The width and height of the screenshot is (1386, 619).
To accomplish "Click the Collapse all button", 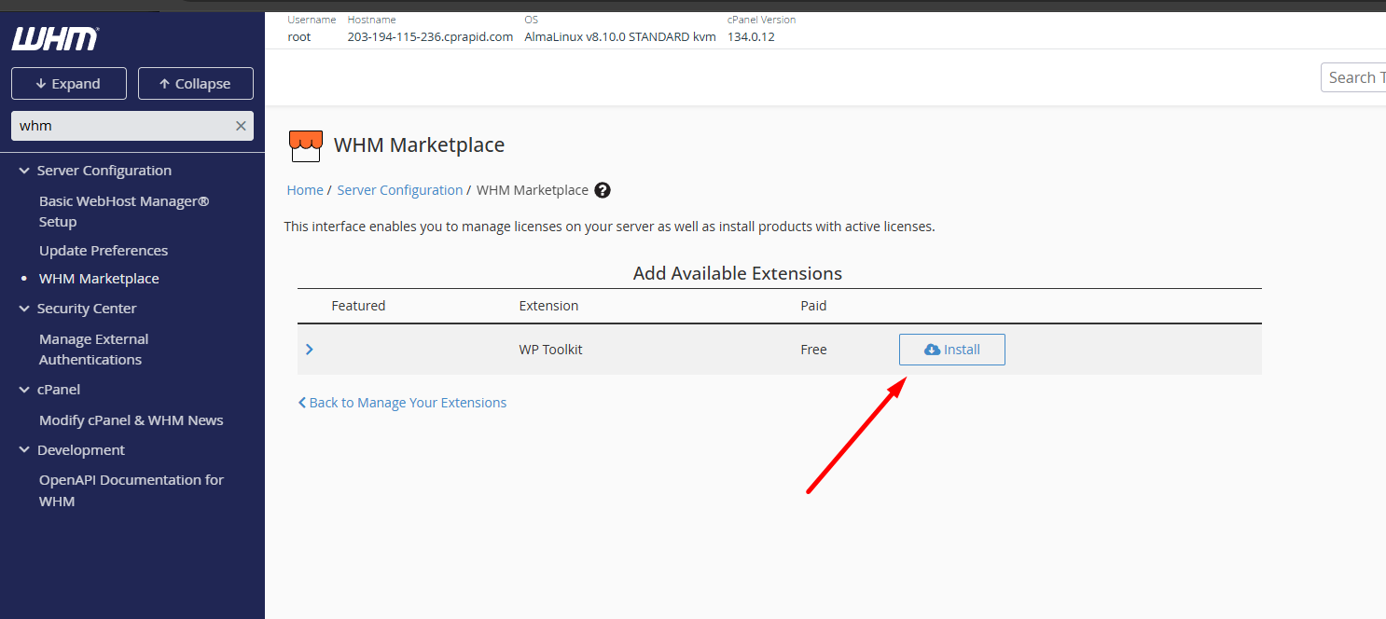I will tap(195, 84).
